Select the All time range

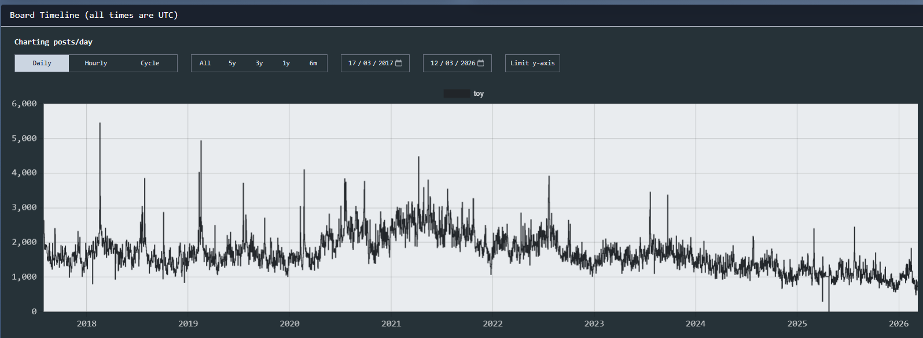point(205,63)
